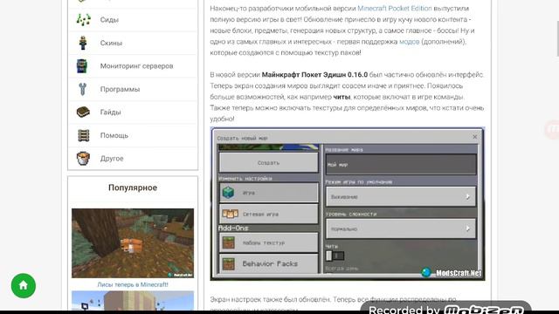
Task: Open the Скины character icon
Action: pos(83,43)
